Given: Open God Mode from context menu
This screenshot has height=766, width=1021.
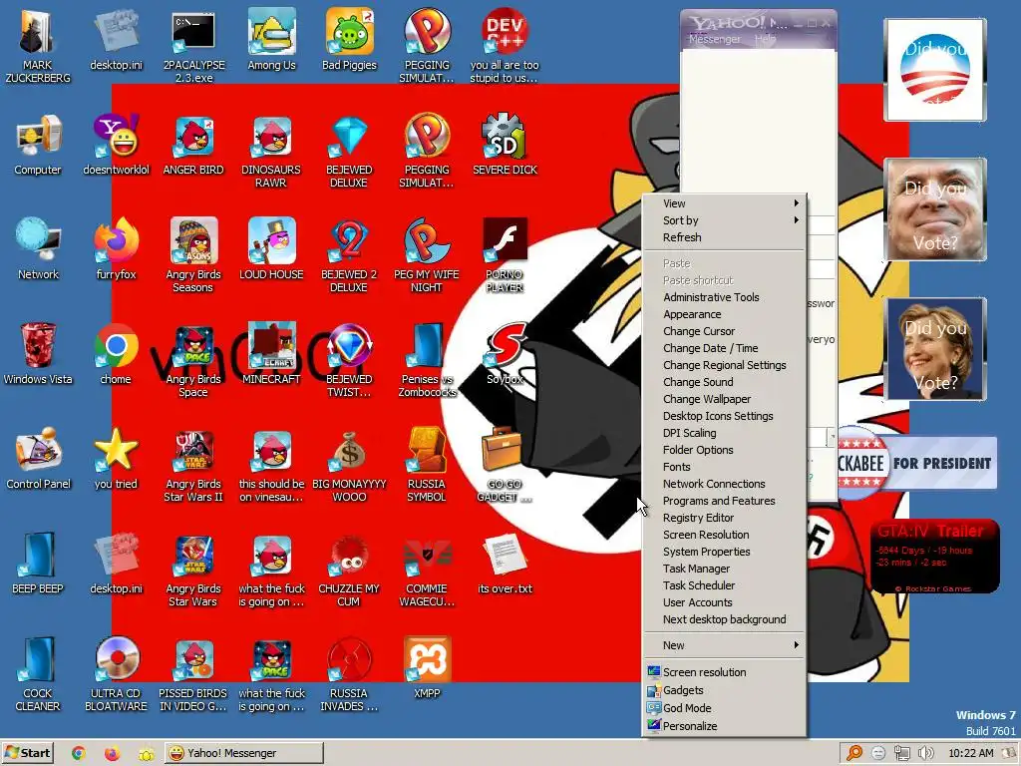Looking at the screenshot, I should click(724, 707).
